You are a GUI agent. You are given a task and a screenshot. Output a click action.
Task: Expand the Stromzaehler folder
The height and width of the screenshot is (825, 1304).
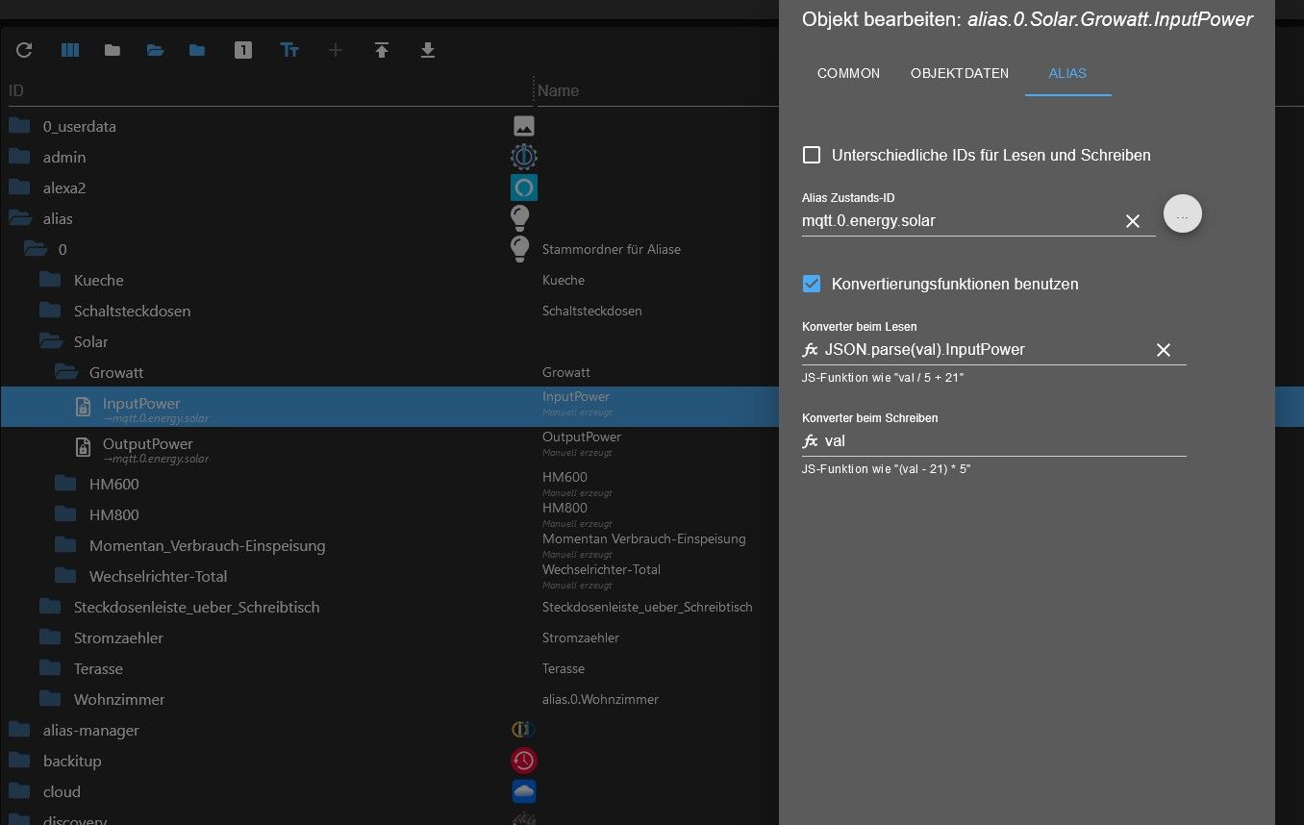[x=50, y=637]
